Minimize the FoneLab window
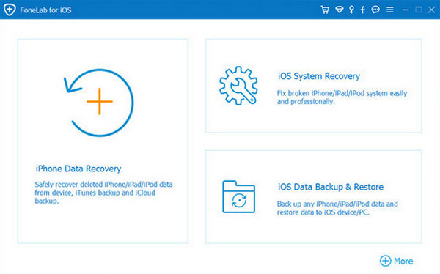Viewport: 440px width, 274px height. (406, 10)
